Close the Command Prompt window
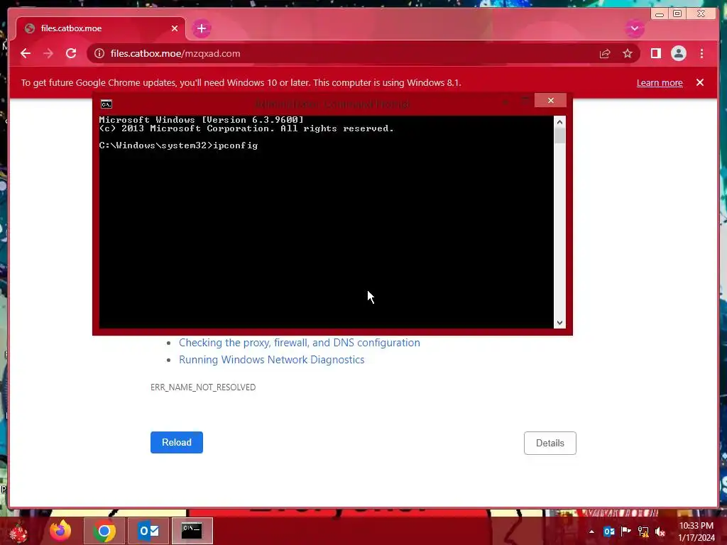727x545 pixels. click(550, 100)
